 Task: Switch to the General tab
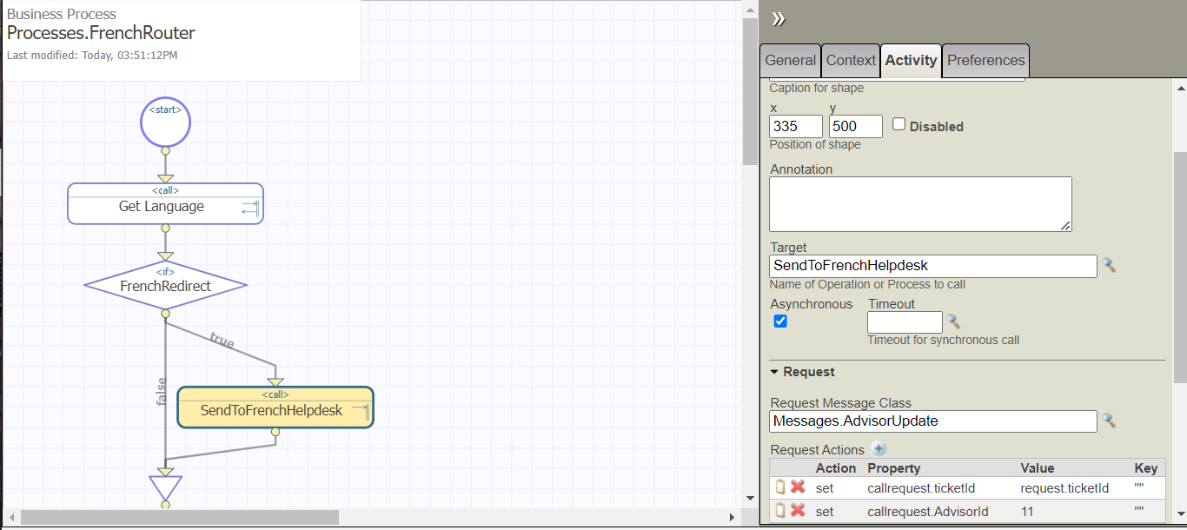coord(790,61)
